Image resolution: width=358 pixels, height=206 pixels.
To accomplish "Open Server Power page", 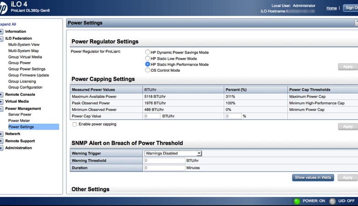I will point(20,114).
